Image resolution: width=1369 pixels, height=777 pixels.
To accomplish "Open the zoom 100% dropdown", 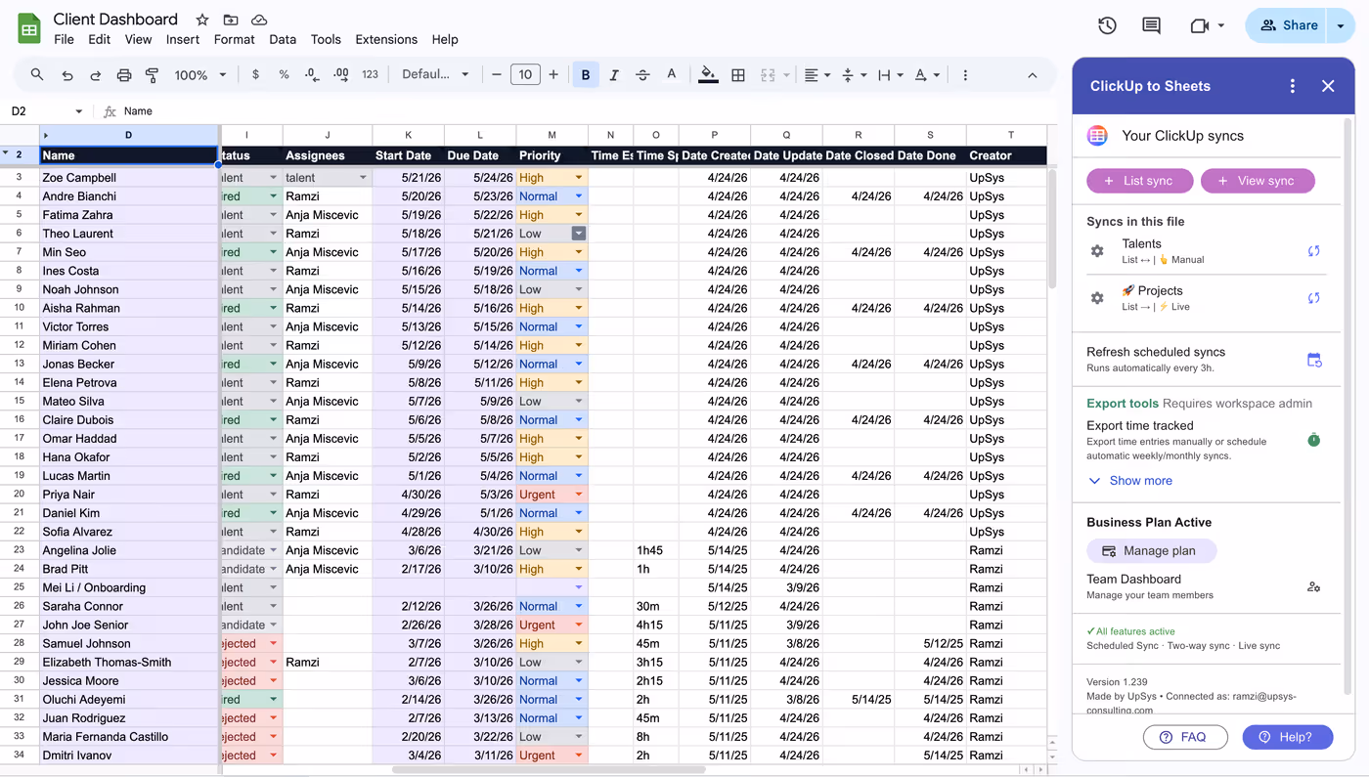I will tap(200, 75).
